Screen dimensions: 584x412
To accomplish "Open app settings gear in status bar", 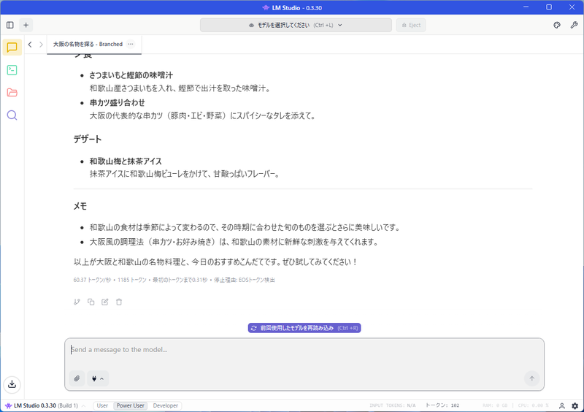I will tap(575, 405).
